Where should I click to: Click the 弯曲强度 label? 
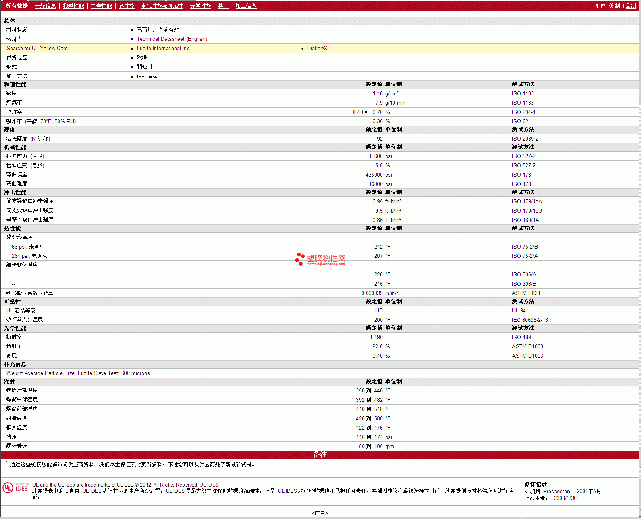click(17, 184)
